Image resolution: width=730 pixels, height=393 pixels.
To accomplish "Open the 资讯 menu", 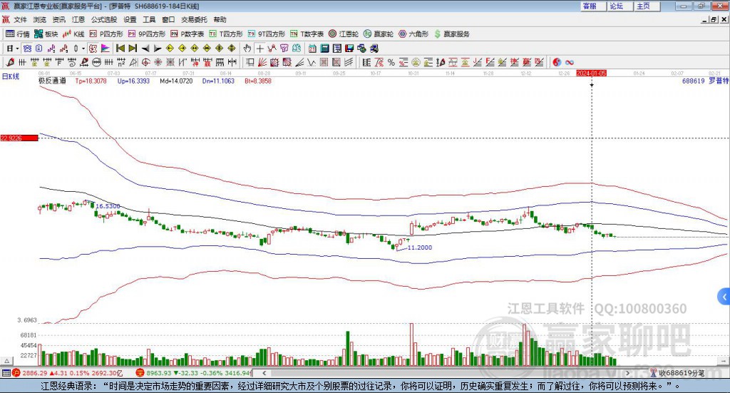I will (58, 19).
